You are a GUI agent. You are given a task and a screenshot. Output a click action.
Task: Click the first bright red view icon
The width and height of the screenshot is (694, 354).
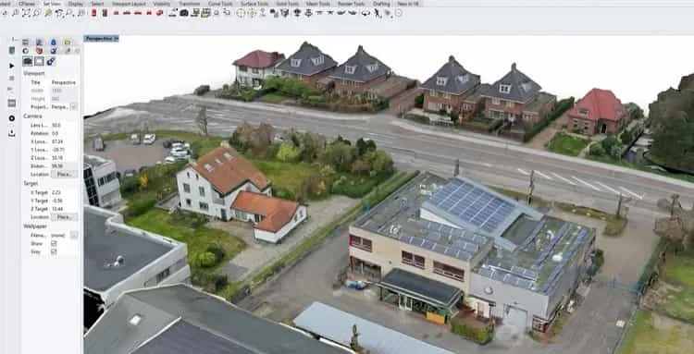coord(93,13)
